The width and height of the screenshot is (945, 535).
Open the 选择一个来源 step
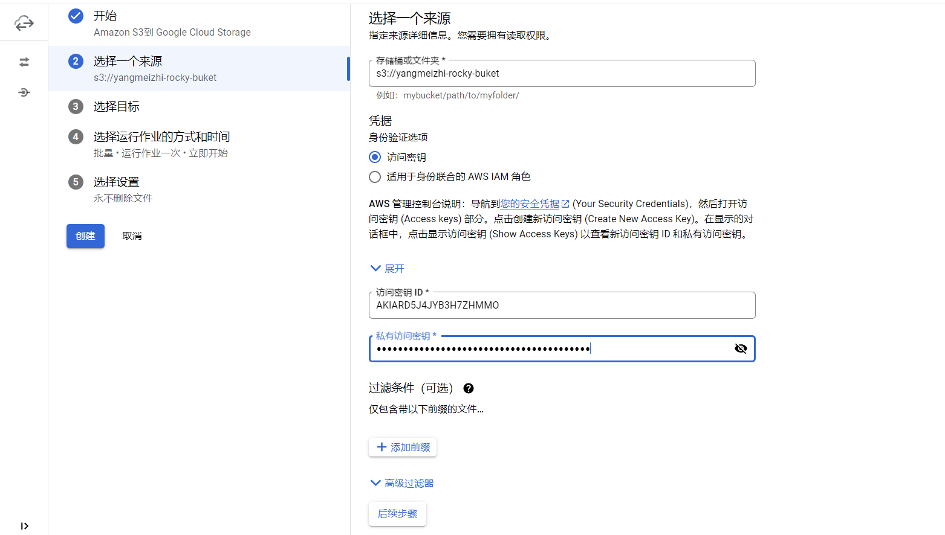pyautogui.click(x=199, y=68)
